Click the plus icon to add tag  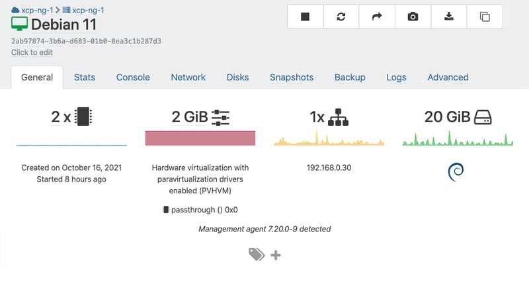[276, 255]
